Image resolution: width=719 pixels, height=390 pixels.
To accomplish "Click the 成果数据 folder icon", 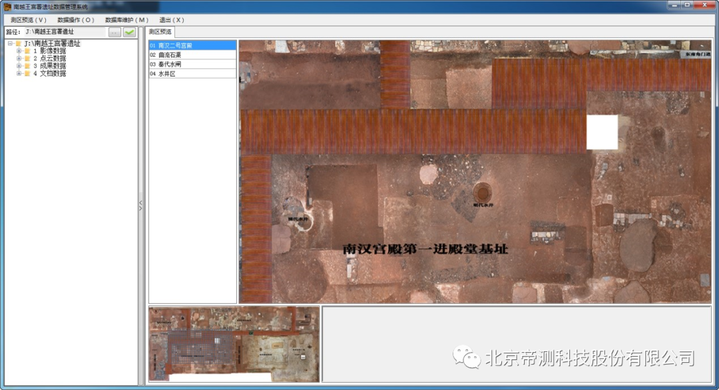I will pyautogui.click(x=27, y=66).
